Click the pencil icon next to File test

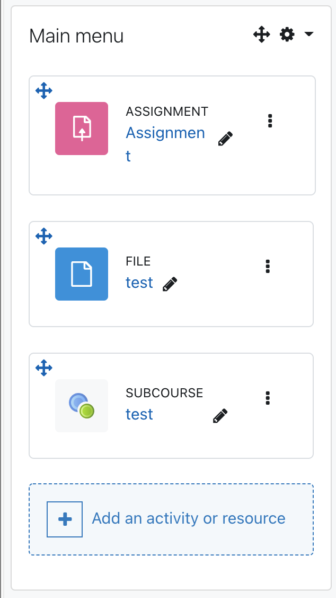170,284
